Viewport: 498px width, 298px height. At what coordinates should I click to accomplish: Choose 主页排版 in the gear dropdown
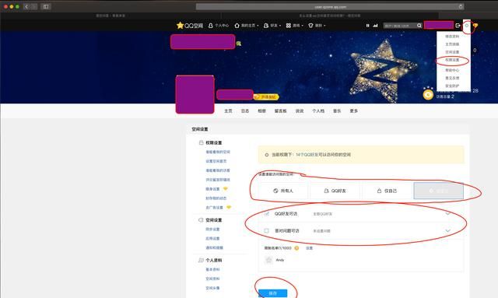pyautogui.click(x=452, y=44)
